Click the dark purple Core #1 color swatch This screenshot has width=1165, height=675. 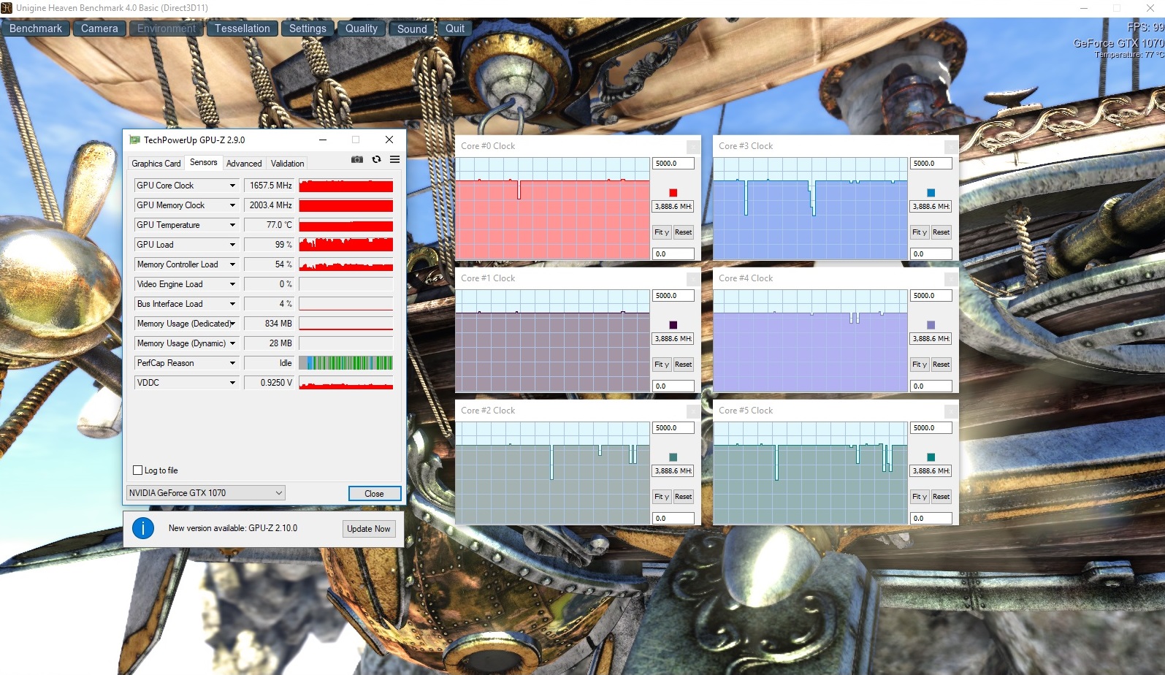[673, 325]
